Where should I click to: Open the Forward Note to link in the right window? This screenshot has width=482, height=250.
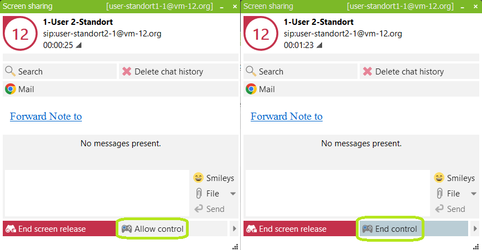coord(287,116)
